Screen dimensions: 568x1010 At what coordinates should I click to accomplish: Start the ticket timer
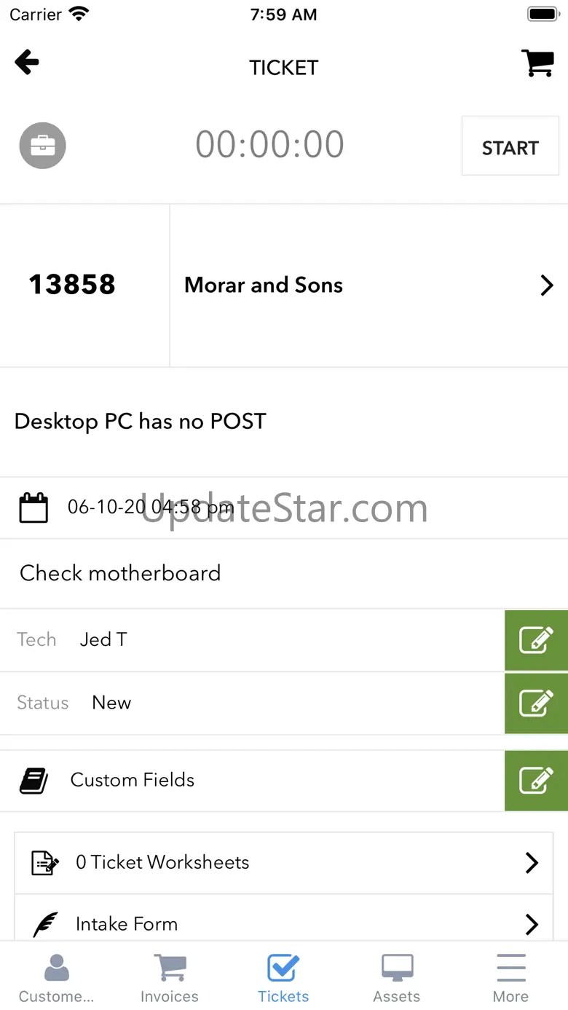click(510, 146)
